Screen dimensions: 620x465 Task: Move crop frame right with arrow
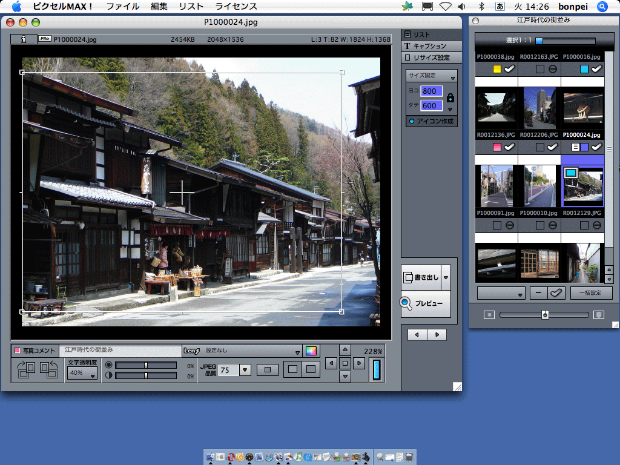pyautogui.click(x=359, y=363)
